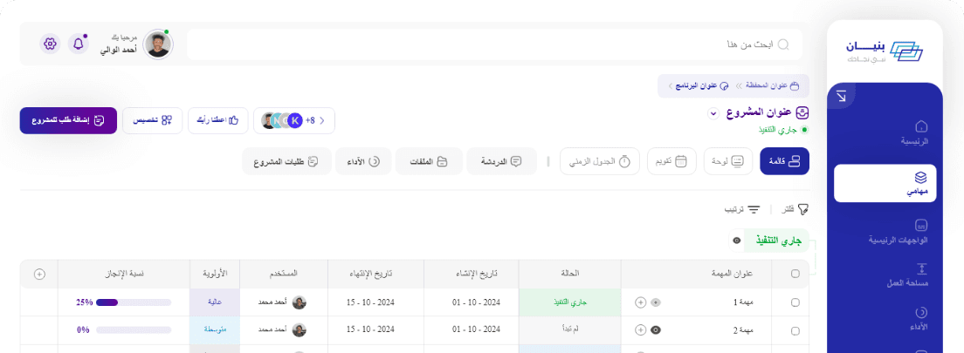The image size is (964, 353).
Task: Toggle visibility eye on جاري التنفيذ group
Action: 737,240
